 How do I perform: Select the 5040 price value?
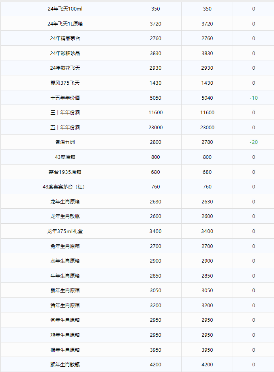[208, 98]
